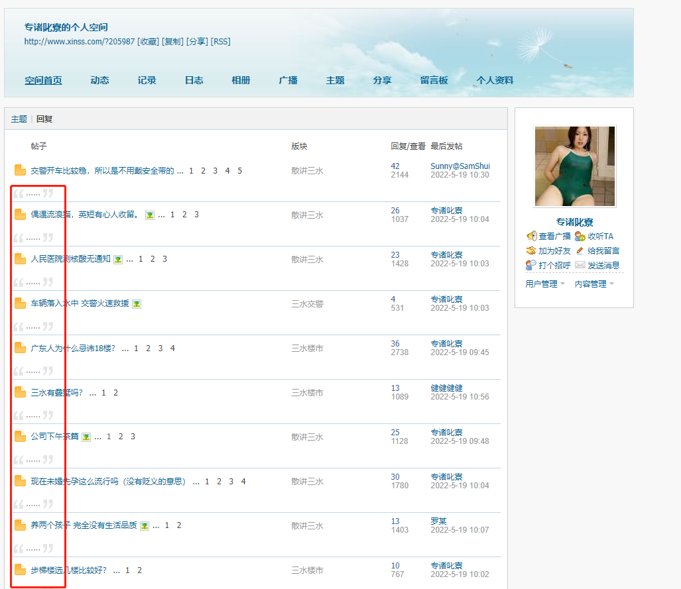
Task: Open the 空间首页 nav item
Action: coord(43,80)
